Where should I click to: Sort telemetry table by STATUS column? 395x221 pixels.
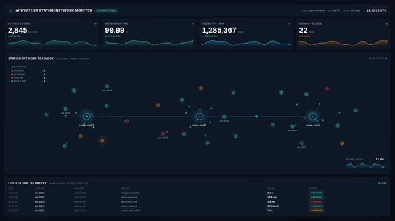[313, 188]
